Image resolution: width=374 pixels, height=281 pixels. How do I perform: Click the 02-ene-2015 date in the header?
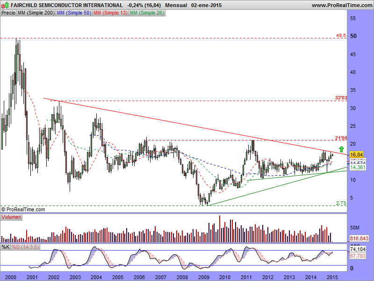(206, 5)
